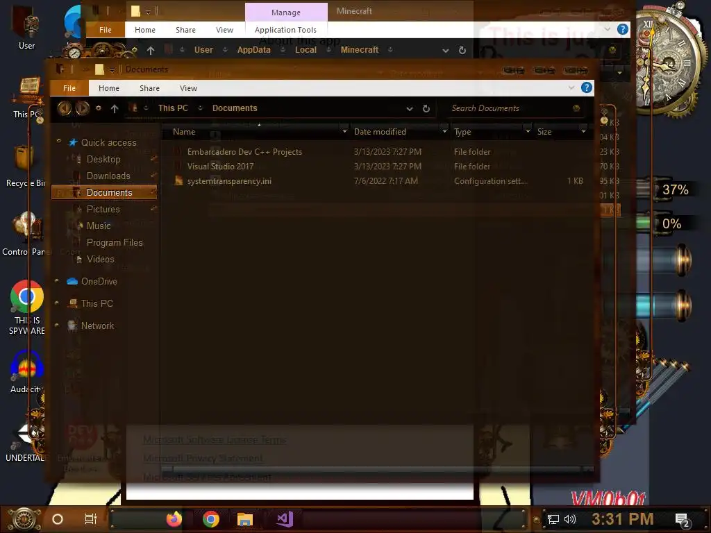This screenshot has height=533, width=711.
Task: Open the notification center icon
Action: coord(682,519)
